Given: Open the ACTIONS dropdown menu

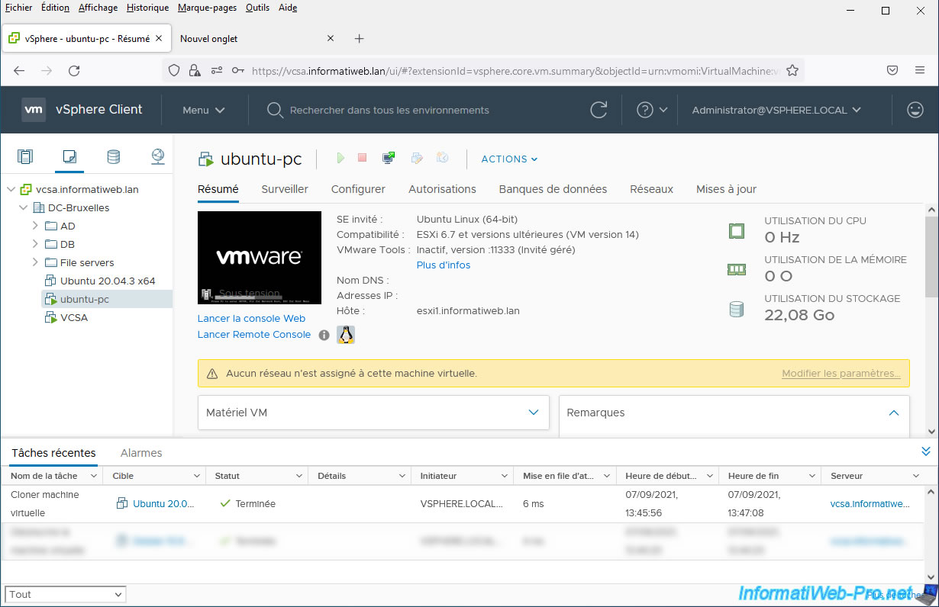Looking at the screenshot, I should (x=509, y=159).
